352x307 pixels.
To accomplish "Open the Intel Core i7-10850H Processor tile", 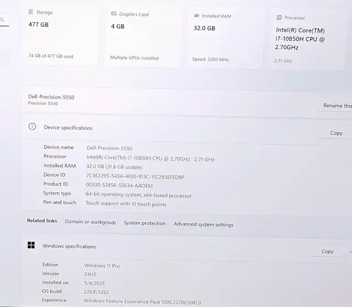I will coord(306,40).
